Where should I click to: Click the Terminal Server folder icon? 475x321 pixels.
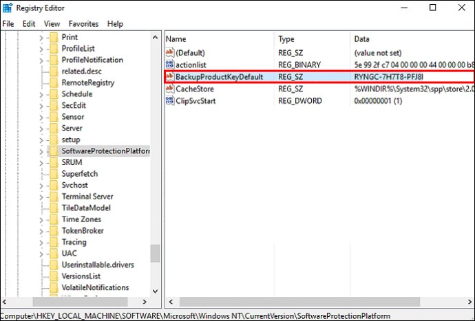[x=54, y=197]
